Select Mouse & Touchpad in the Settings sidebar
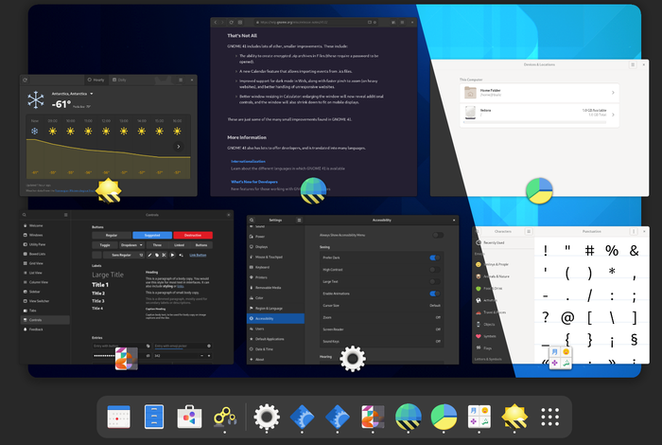This screenshot has width=662, height=445. point(275,257)
